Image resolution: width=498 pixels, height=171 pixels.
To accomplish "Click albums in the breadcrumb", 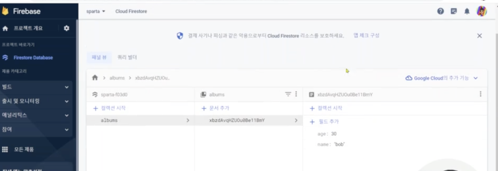I will pos(117,78).
